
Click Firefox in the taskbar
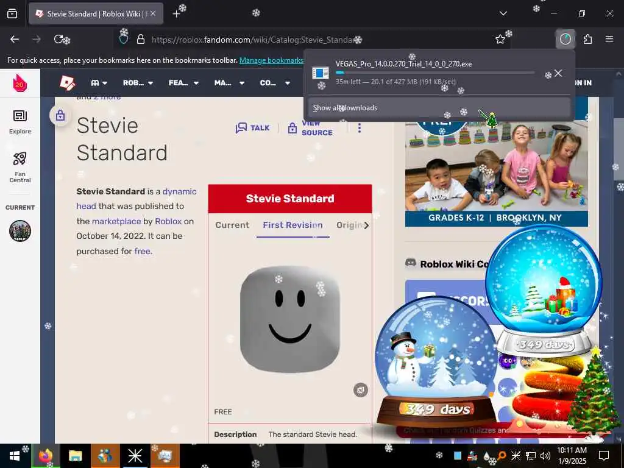click(45, 456)
